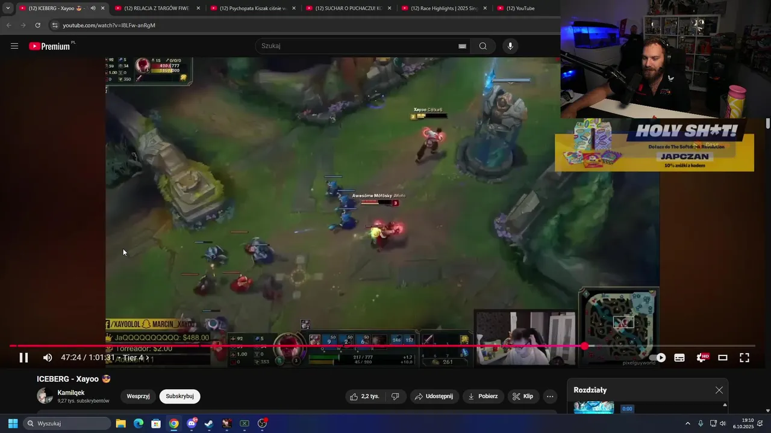Click the Subskrybuj button

pyautogui.click(x=179, y=396)
